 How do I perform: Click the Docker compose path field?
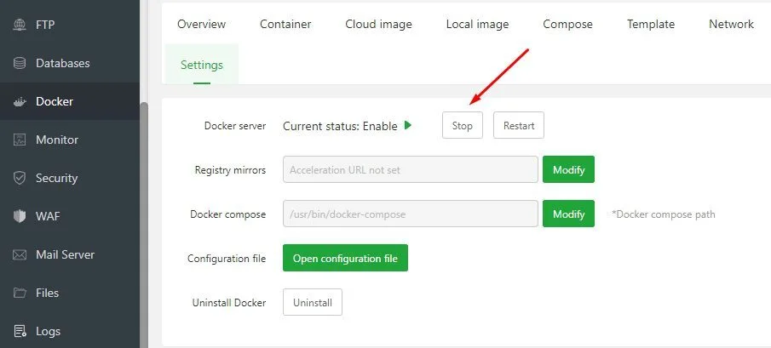tap(411, 214)
